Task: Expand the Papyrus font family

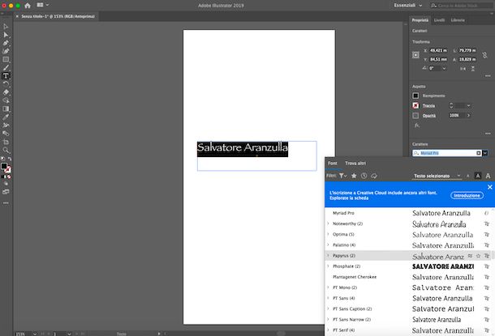Action: pyautogui.click(x=328, y=256)
